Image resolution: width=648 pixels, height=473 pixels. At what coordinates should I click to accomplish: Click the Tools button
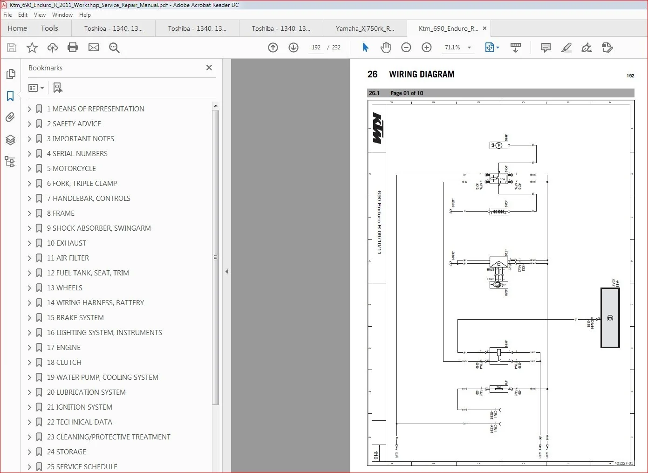click(49, 28)
